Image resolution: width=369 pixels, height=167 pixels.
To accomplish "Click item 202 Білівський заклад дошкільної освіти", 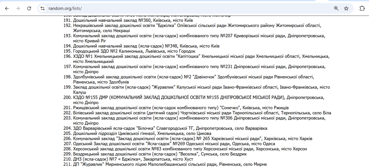I will [x=202, y=113].
